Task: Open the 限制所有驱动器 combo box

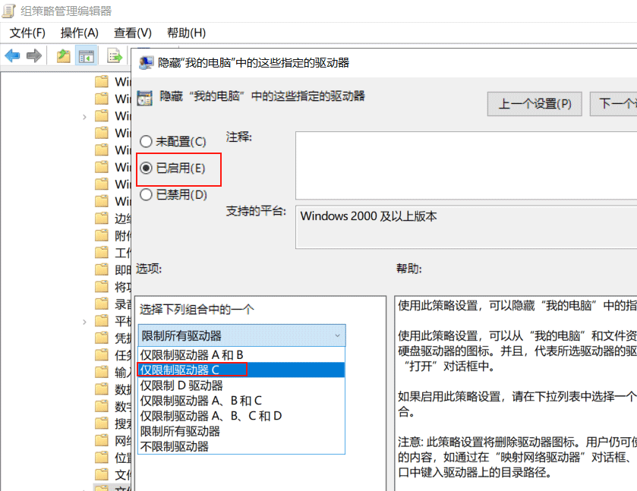Action: click(241, 335)
